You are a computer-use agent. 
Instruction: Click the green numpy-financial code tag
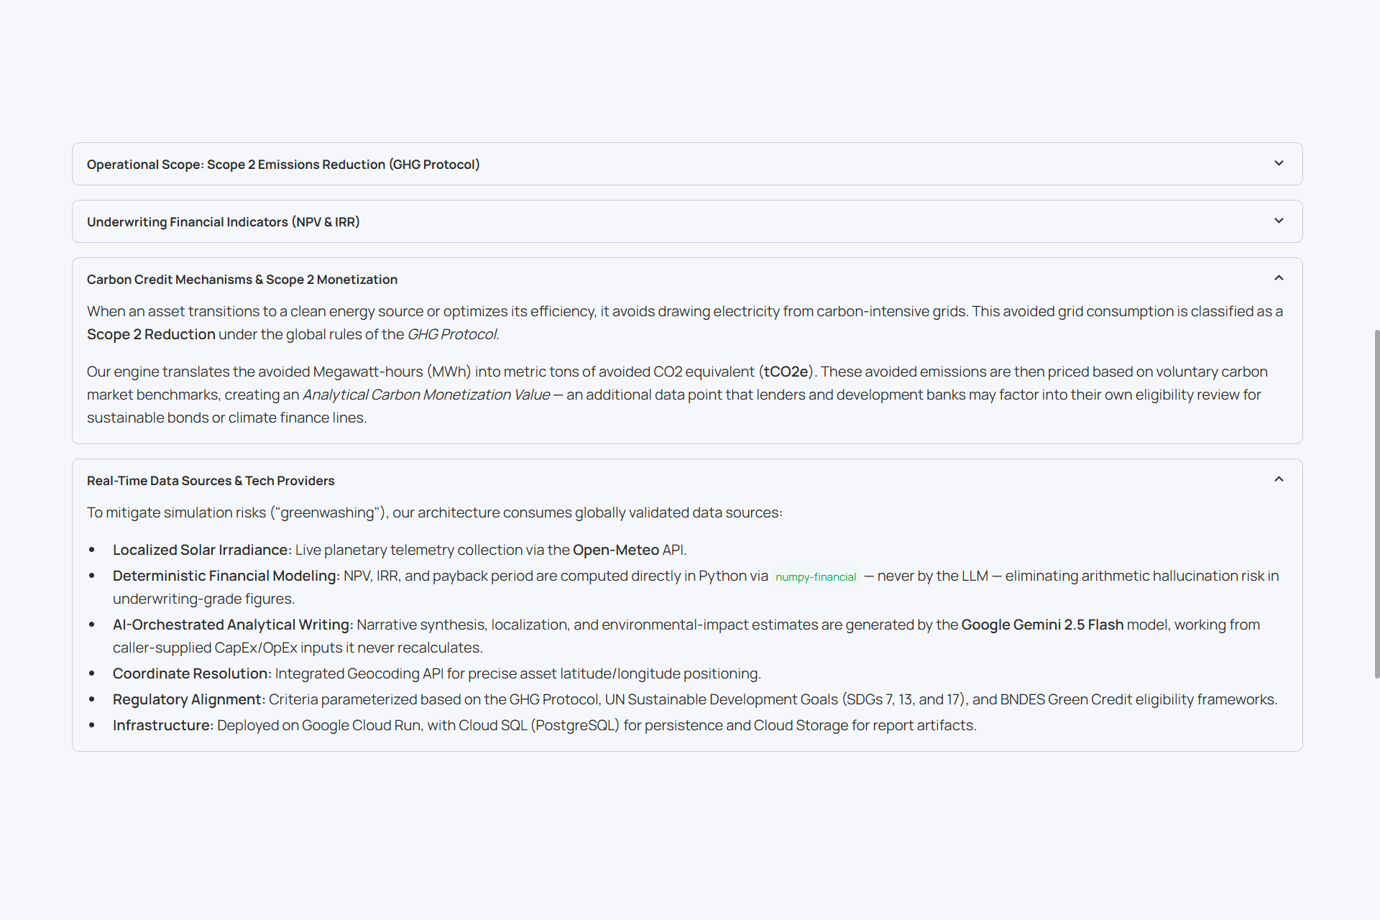816,576
